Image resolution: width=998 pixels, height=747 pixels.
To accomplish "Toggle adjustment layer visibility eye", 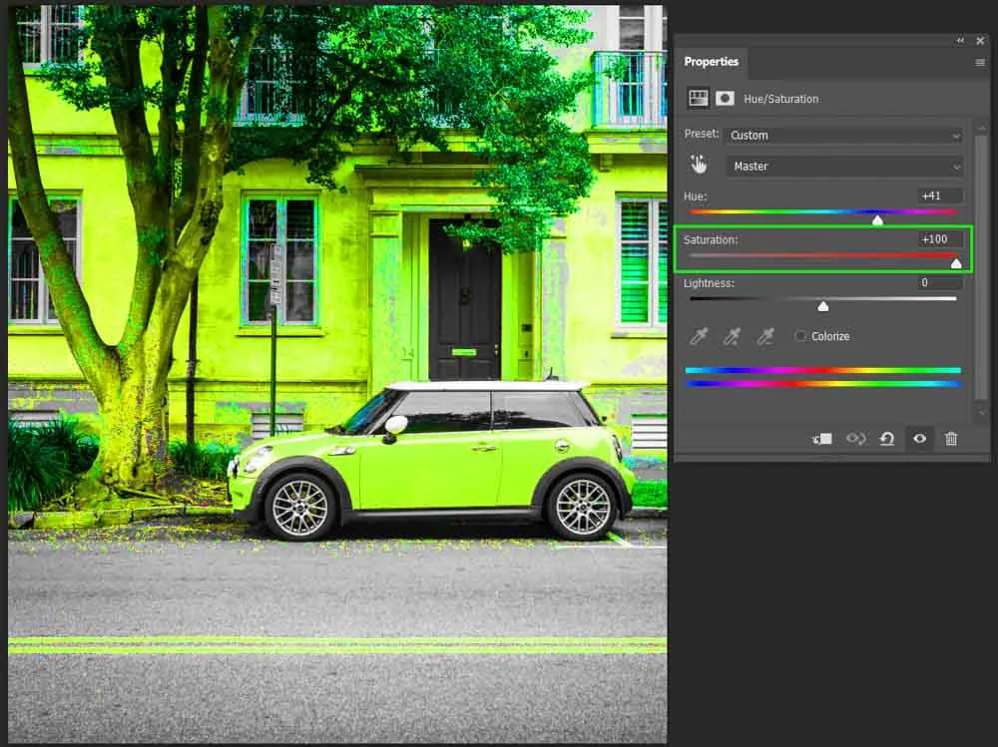I will coord(919,439).
